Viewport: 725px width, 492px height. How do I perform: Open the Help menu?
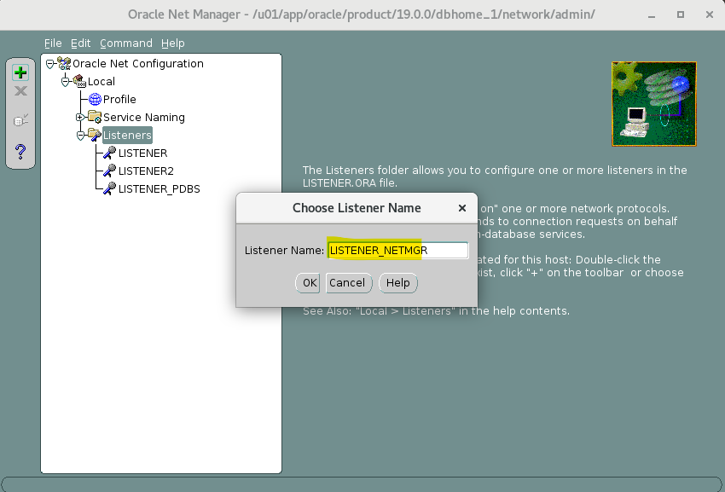click(x=173, y=43)
